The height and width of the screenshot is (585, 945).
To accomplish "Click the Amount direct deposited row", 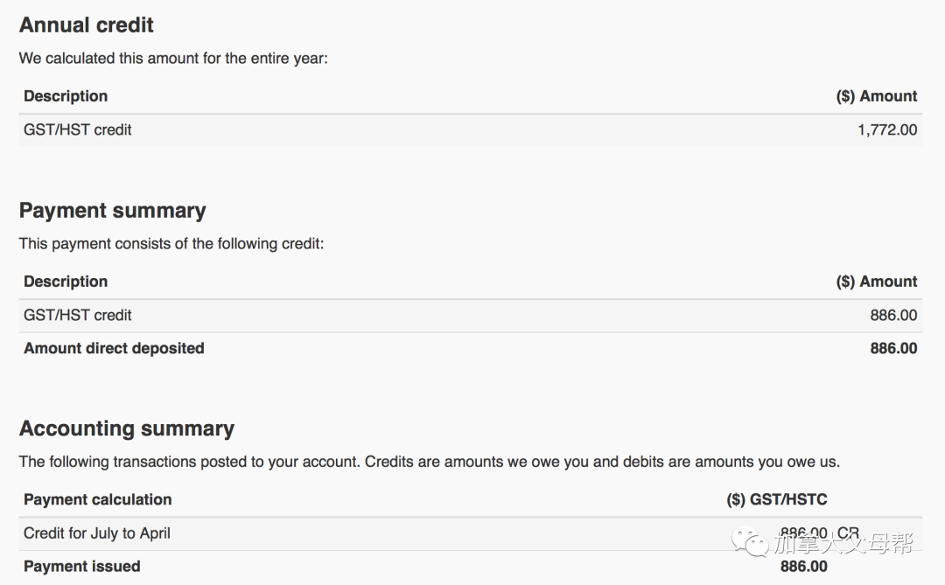I will 470,349.
